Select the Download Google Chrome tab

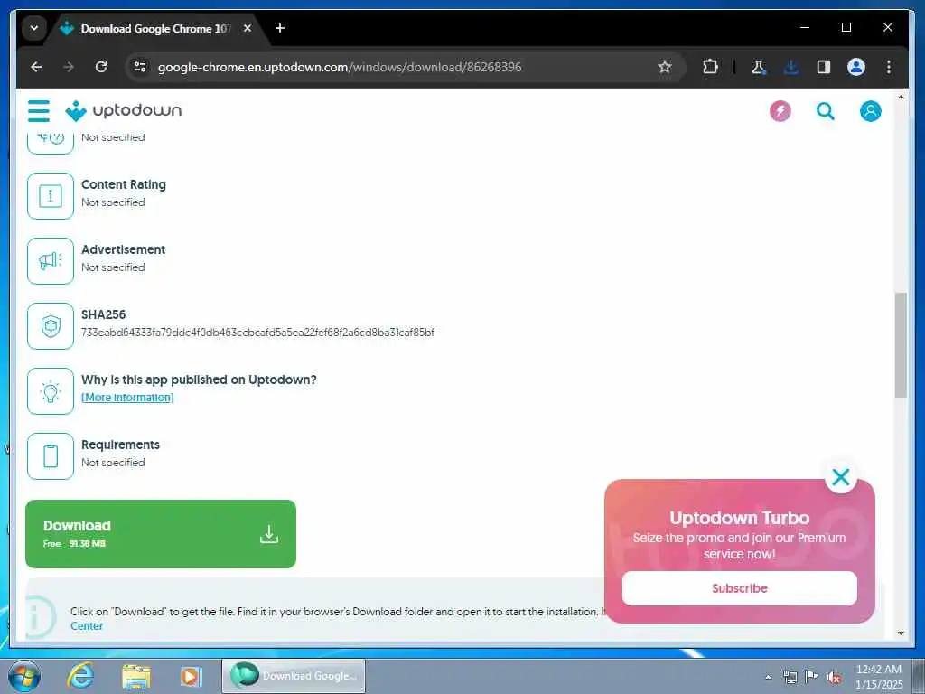coord(156,28)
